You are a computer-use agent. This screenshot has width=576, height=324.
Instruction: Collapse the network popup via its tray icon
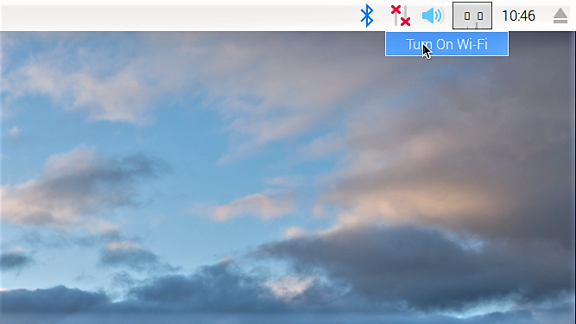[401, 16]
